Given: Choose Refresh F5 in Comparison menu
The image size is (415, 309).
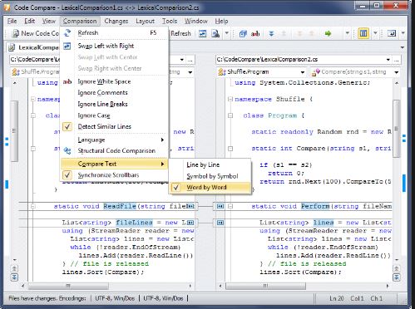Looking at the screenshot, I should (114, 33).
